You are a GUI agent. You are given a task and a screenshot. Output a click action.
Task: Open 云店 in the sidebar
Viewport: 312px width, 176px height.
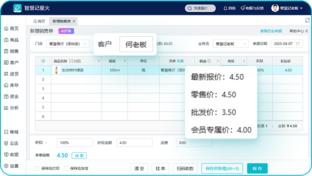[12, 143]
